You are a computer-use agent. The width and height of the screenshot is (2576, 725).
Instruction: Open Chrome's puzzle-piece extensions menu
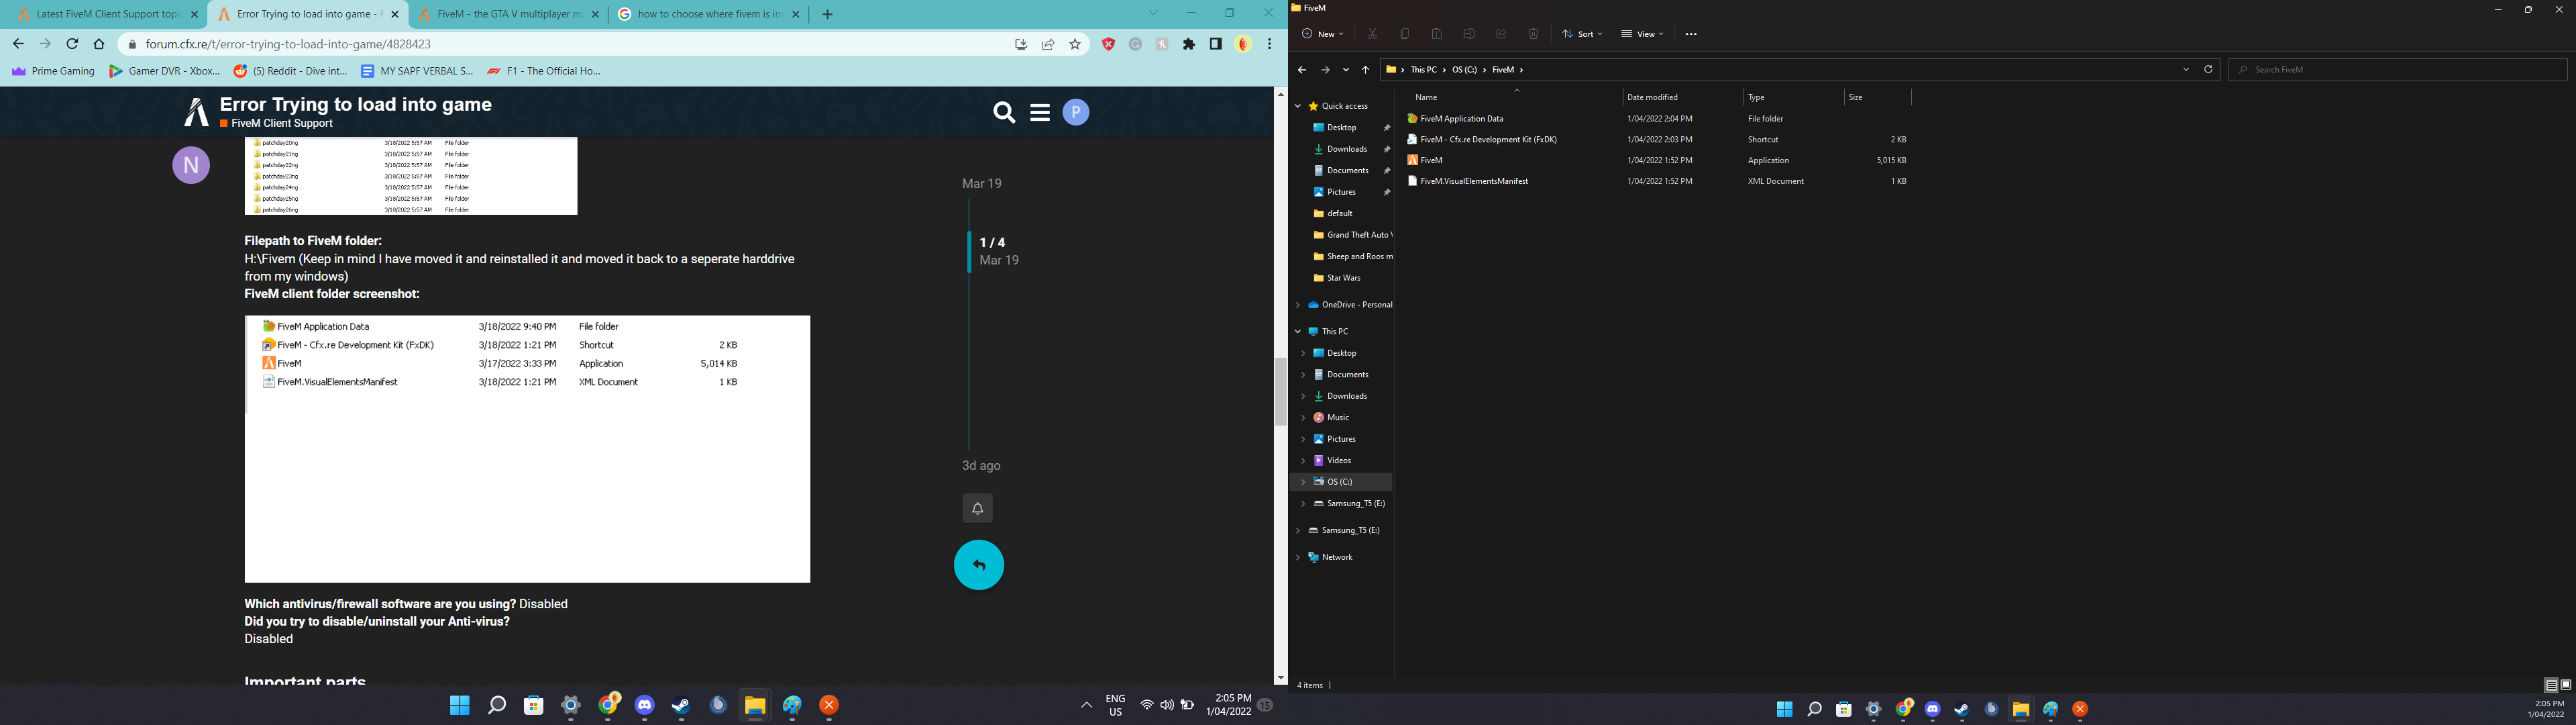(x=1189, y=44)
